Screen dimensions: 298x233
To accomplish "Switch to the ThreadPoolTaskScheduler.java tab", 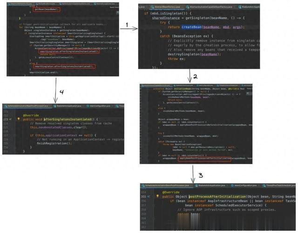I will (278, 186).
